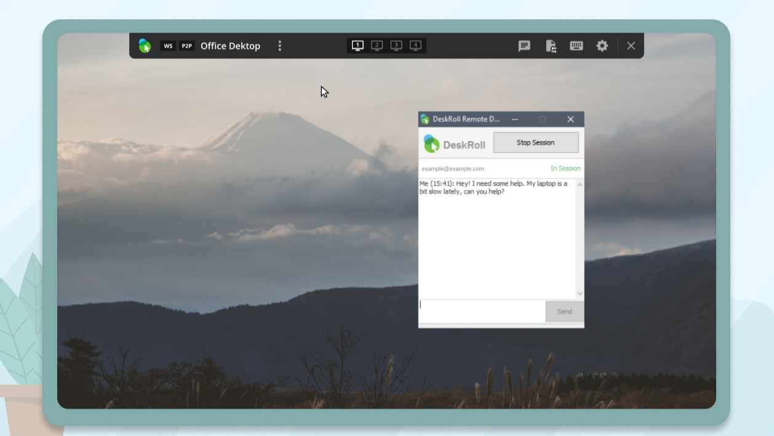Toggle the P2P connection badge
The height and width of the screenshot is (436, 774).
click(x=187, y=46)
